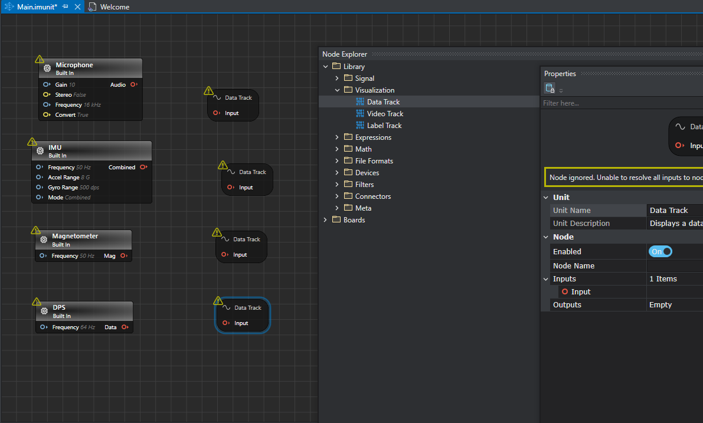Click the DPS Data output port
Viewport: 703px width, 423px height.
tap(125, 327)
